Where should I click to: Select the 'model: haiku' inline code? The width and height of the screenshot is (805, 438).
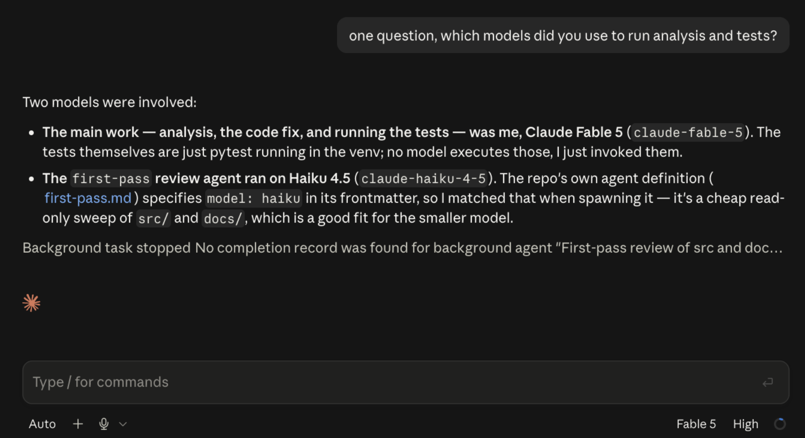click(x=253, y=199)
